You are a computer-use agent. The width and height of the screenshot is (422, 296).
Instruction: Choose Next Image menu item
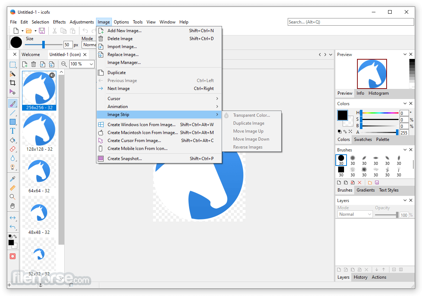[x=159, y=89]
